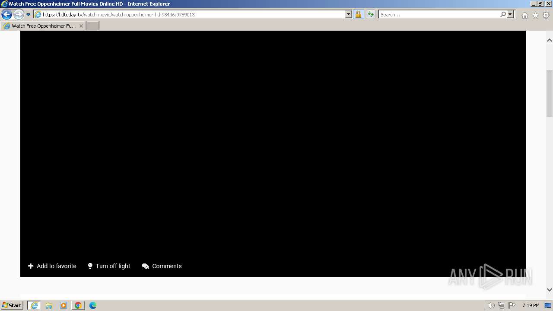Open Windows Media Player from taskbar
The image size is (553, 311).
coord(64,305)
